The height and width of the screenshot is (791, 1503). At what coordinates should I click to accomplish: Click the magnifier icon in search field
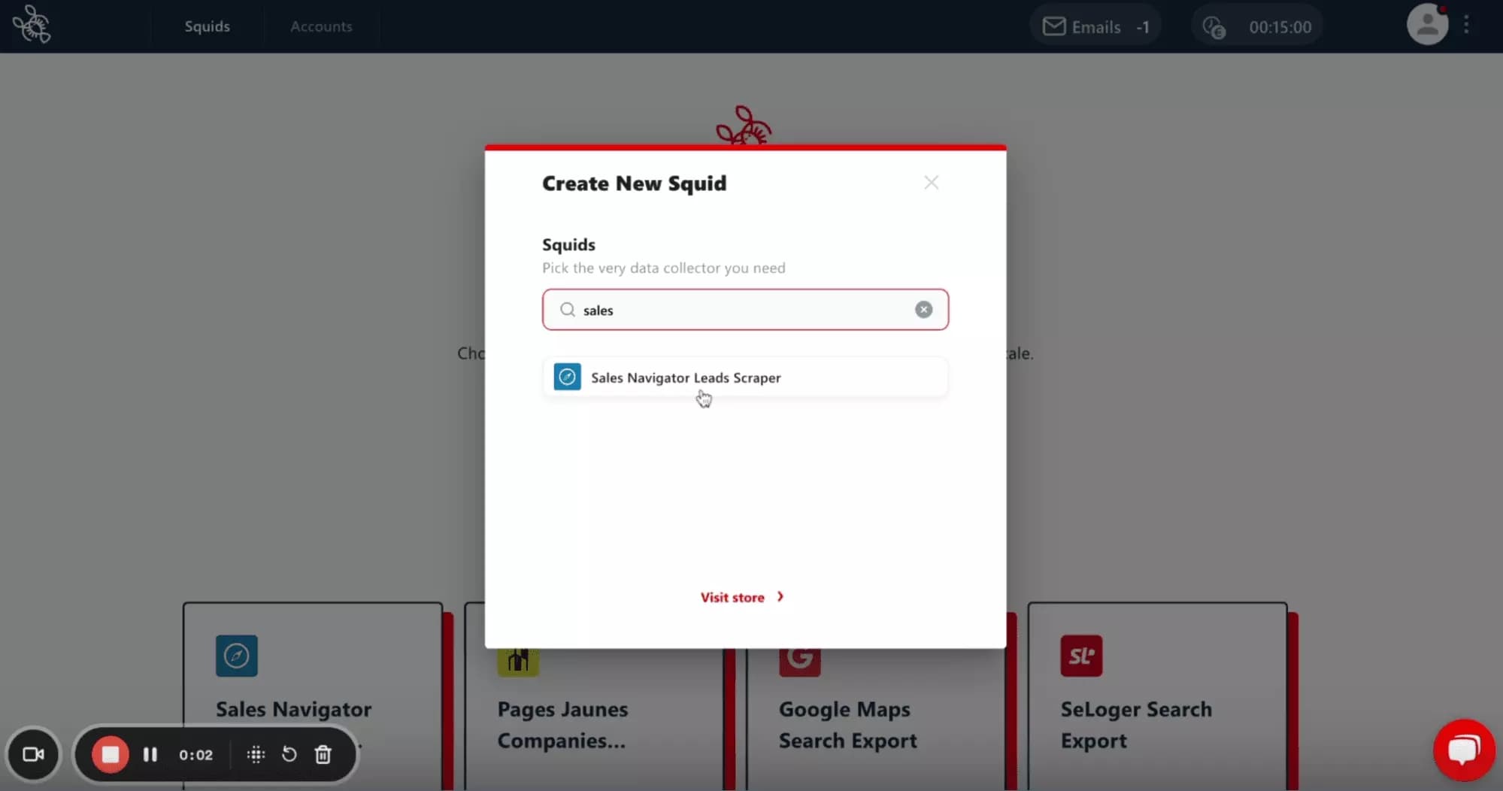[x=568, y=310]
